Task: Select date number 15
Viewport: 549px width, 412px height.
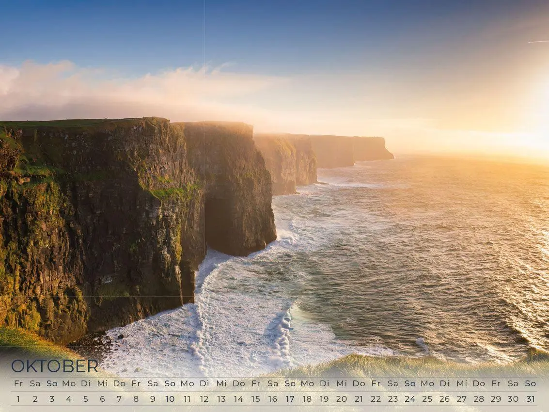Action: (x=255, y=399)
